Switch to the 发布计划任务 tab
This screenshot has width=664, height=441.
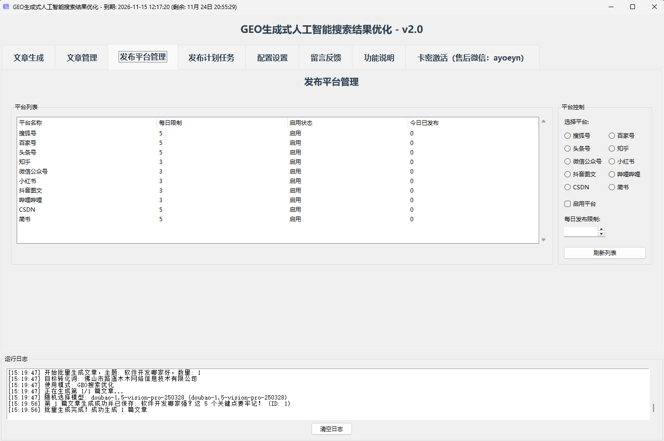point(211,57)
